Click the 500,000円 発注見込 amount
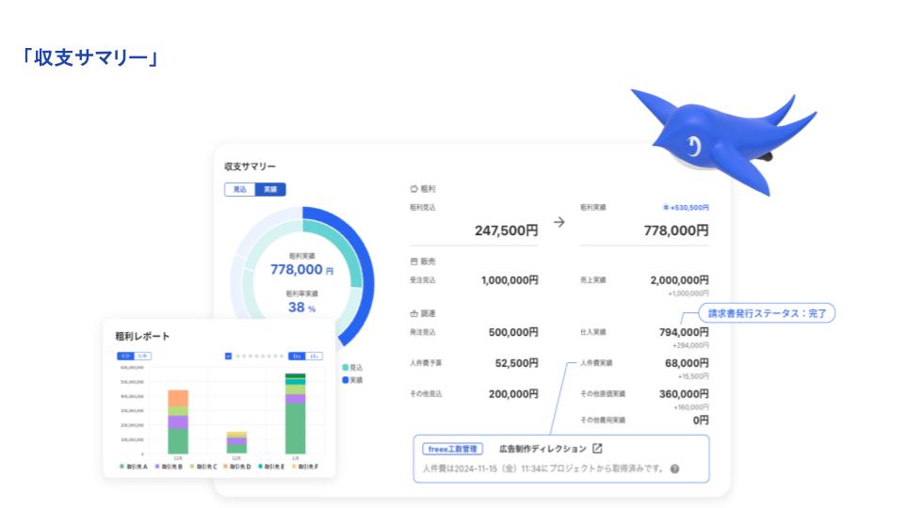Image resolution: width=904 pixels, height=508 pixels. [x=513, y=332]
